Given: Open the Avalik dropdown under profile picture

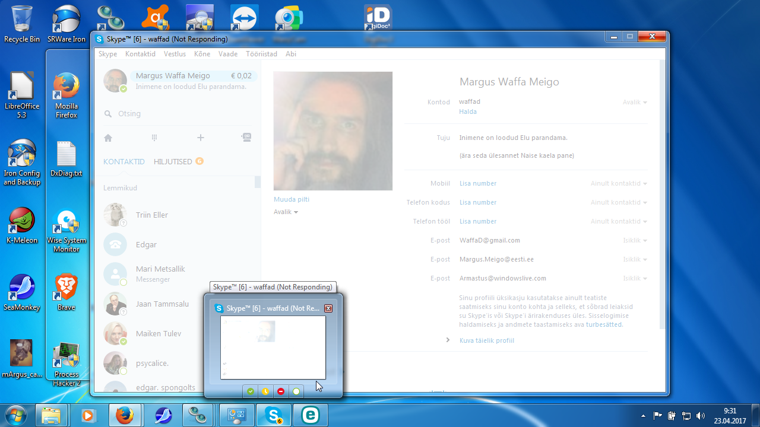Looking at the screenshot, I should coord(286,212).
